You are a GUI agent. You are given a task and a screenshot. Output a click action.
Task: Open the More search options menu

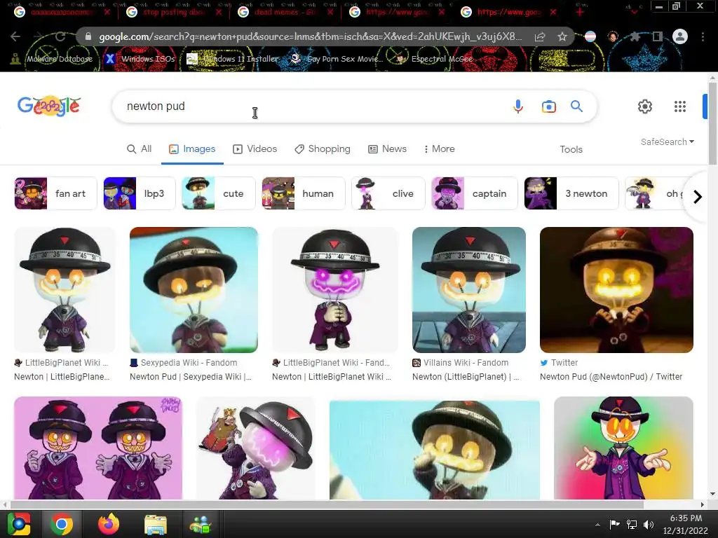(439, 149)
